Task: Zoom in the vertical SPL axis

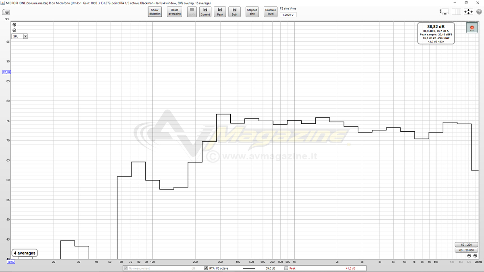Action: pos(15,25)
